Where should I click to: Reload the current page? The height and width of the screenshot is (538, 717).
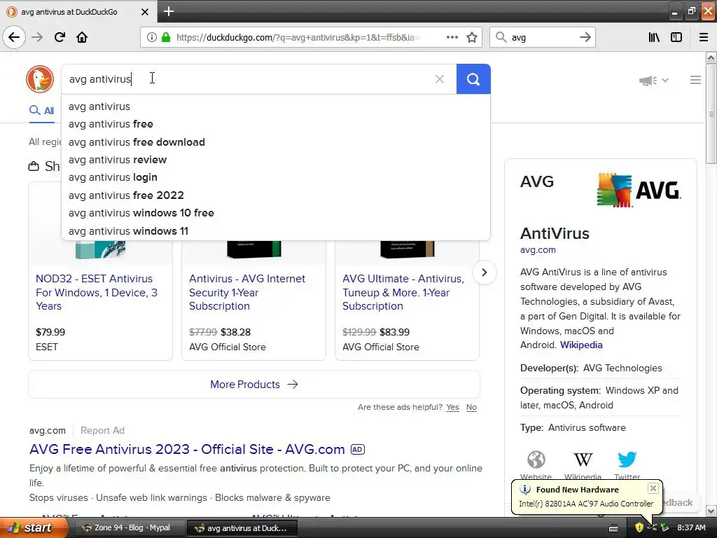pos(60,37)
